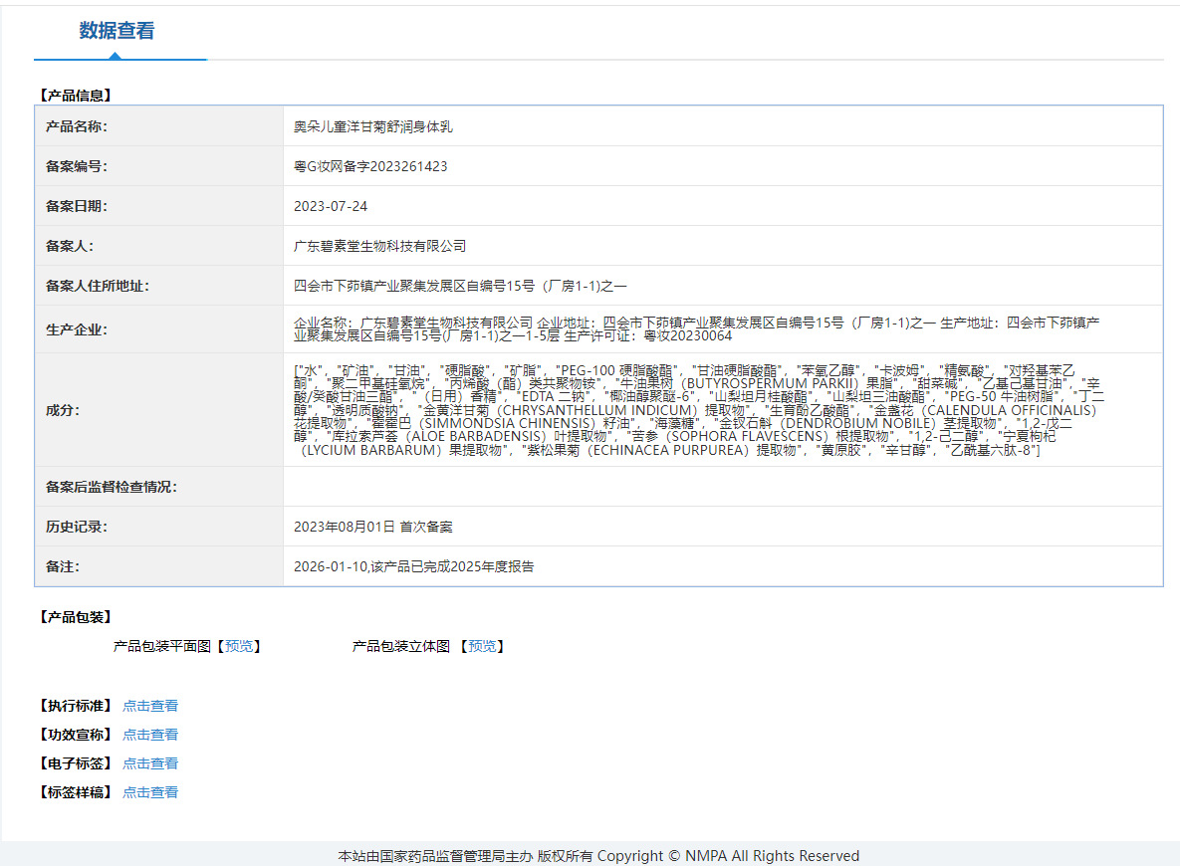Preview the 产品包装平面图 image

239,646
